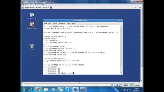Minimize the root@sainora terminal window
Screen dimensions: 164x92
coord(116,21)
